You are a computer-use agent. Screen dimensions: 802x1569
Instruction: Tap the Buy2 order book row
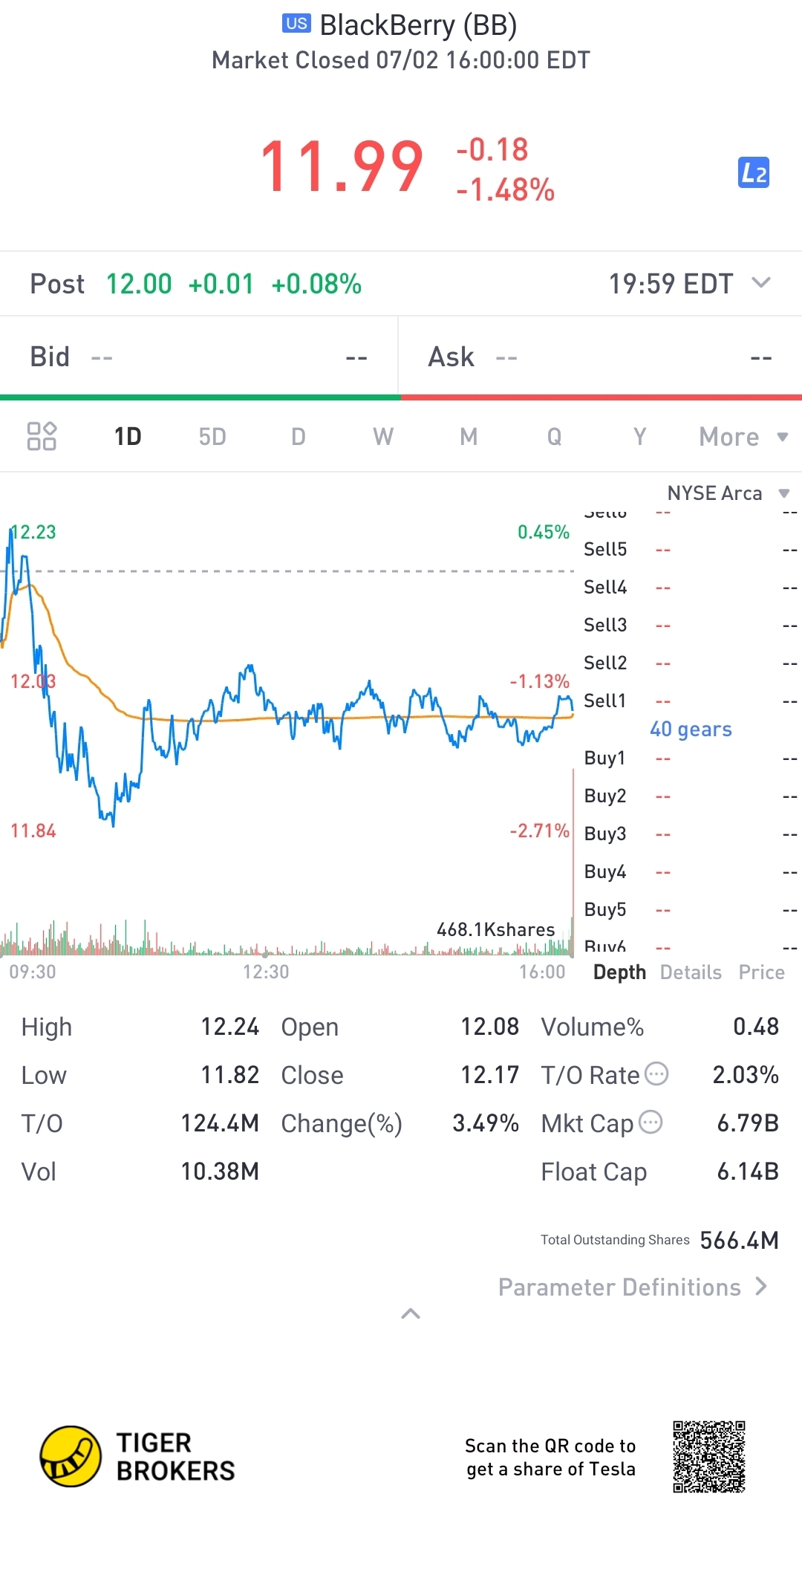point(690,796)
